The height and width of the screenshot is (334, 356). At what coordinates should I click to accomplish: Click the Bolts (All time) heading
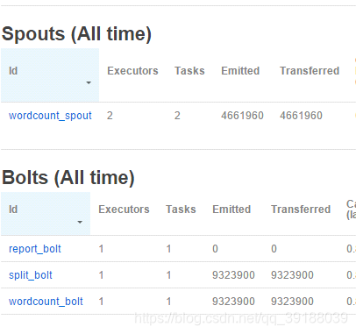68,178
